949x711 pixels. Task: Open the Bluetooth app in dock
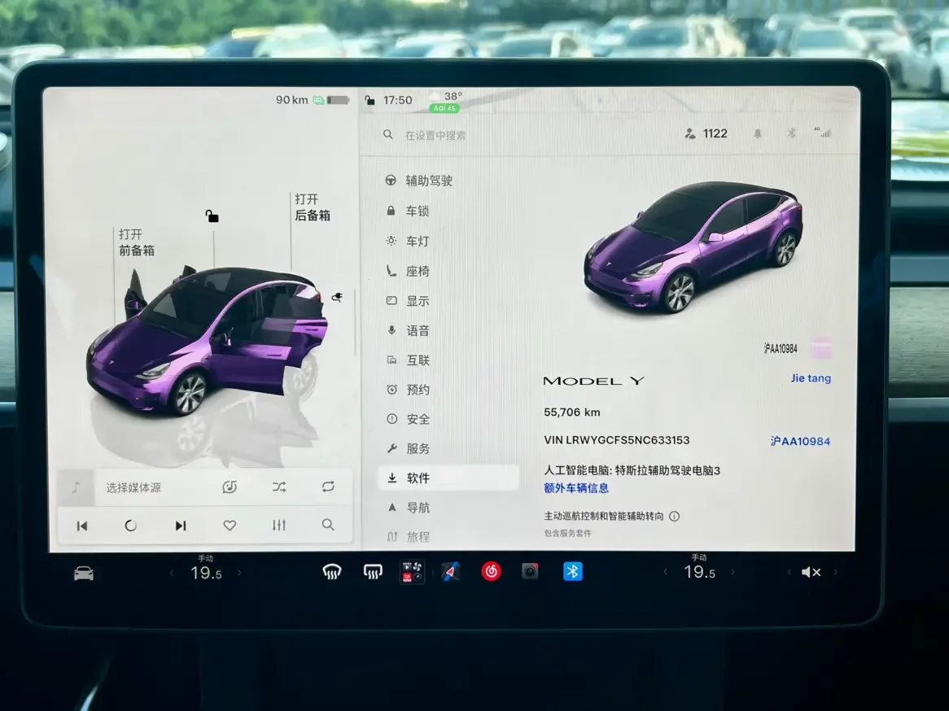point(572,571)
